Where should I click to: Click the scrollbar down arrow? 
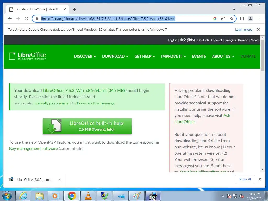[262, 170]
